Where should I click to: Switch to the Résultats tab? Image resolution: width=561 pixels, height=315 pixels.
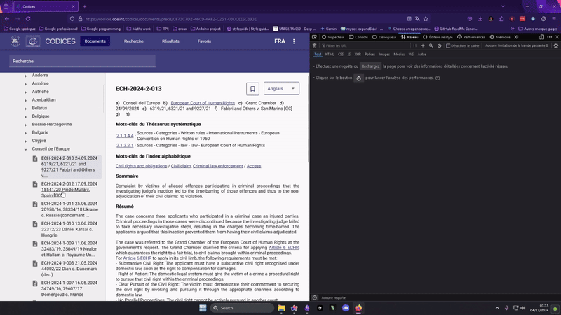170,41
